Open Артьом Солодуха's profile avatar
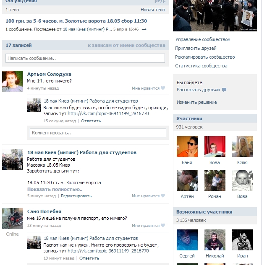Viewport: 267px width, 265px height. click(x=13, y=81)
